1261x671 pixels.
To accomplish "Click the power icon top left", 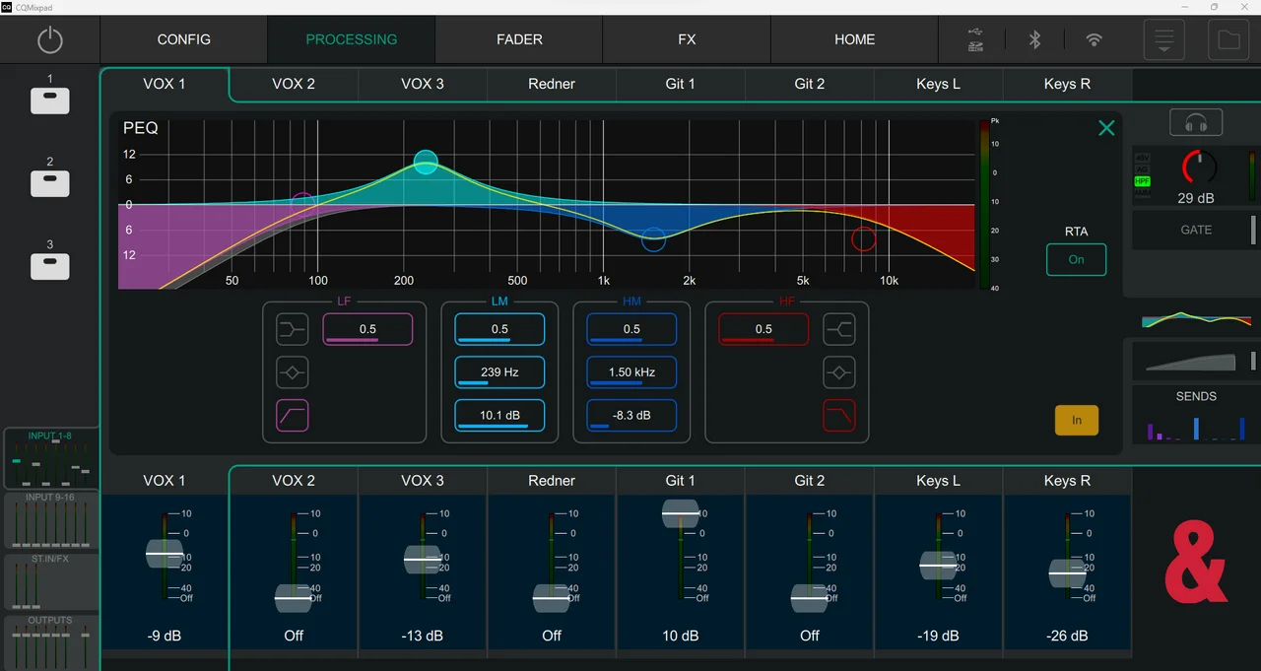I will [x=49, y=39].
